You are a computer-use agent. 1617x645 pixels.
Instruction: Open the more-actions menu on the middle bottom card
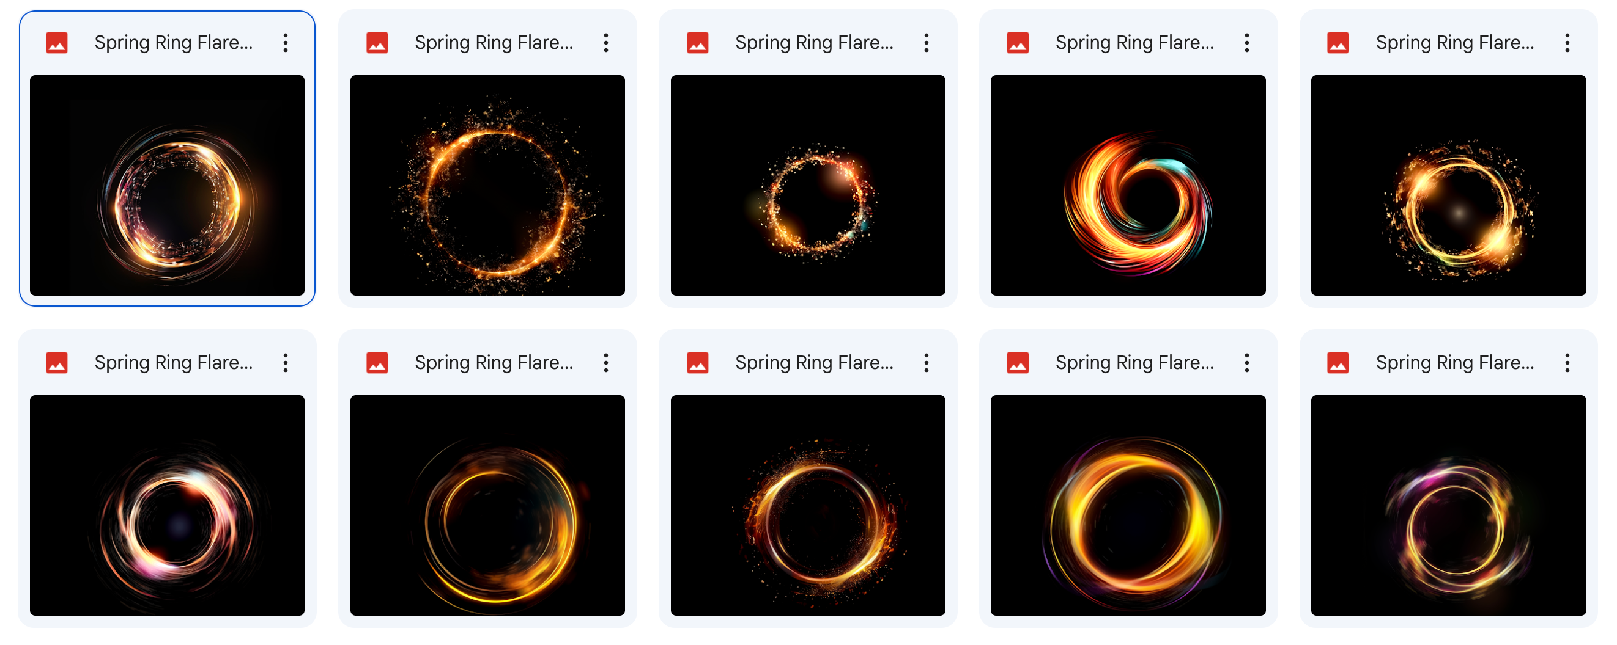[927, 362]
